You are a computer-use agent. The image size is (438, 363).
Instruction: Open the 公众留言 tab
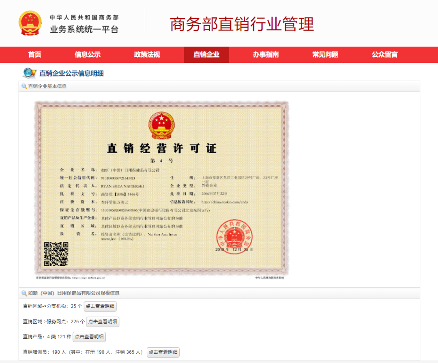(384, 55)
